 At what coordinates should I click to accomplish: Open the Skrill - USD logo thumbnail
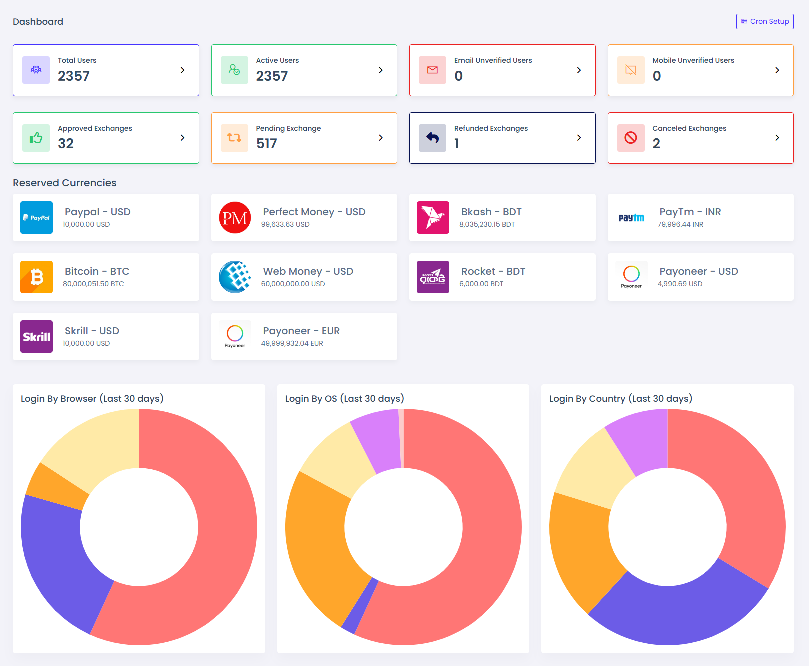click(36, 336)
